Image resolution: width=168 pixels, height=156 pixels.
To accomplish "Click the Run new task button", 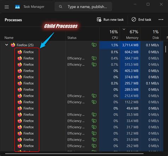I will click(x=110, y=19).
